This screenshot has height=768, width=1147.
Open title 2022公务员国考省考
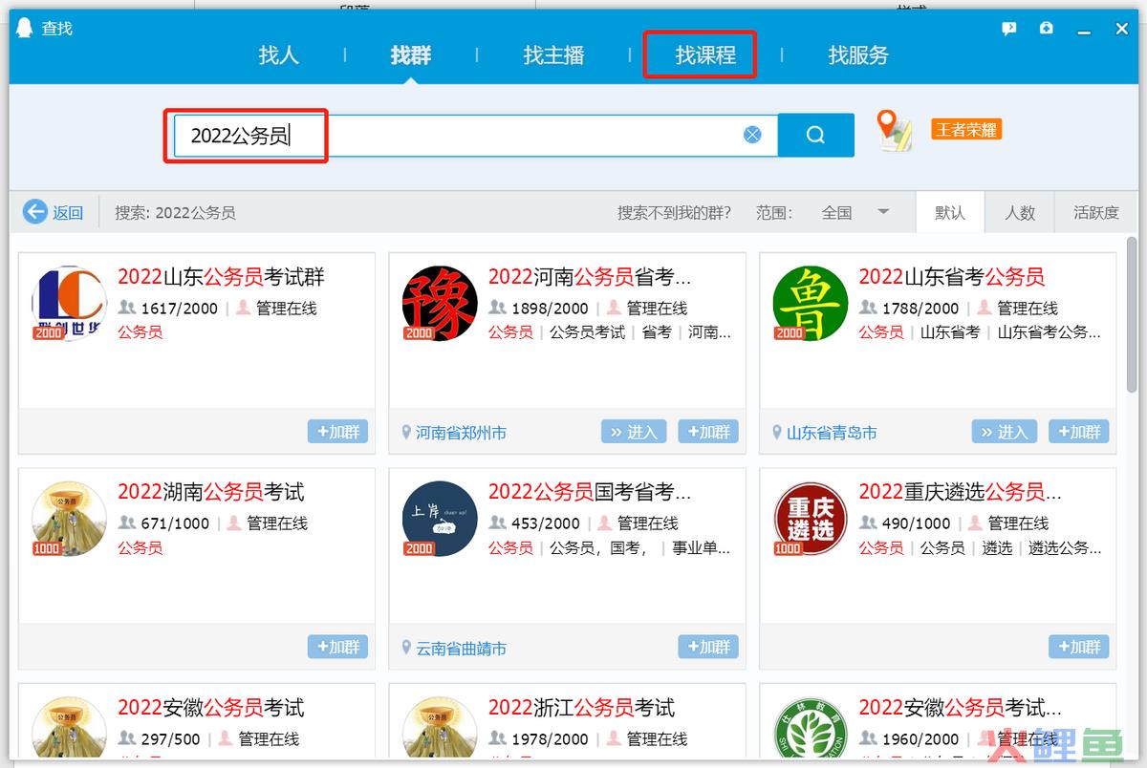(x=590, y=492)
